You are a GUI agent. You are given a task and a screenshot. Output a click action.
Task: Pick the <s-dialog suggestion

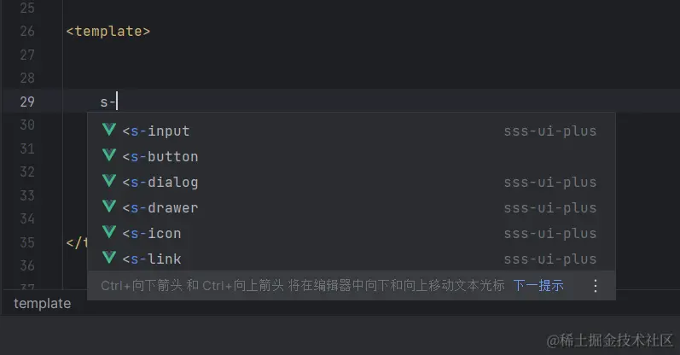click(x=352, y=182)
